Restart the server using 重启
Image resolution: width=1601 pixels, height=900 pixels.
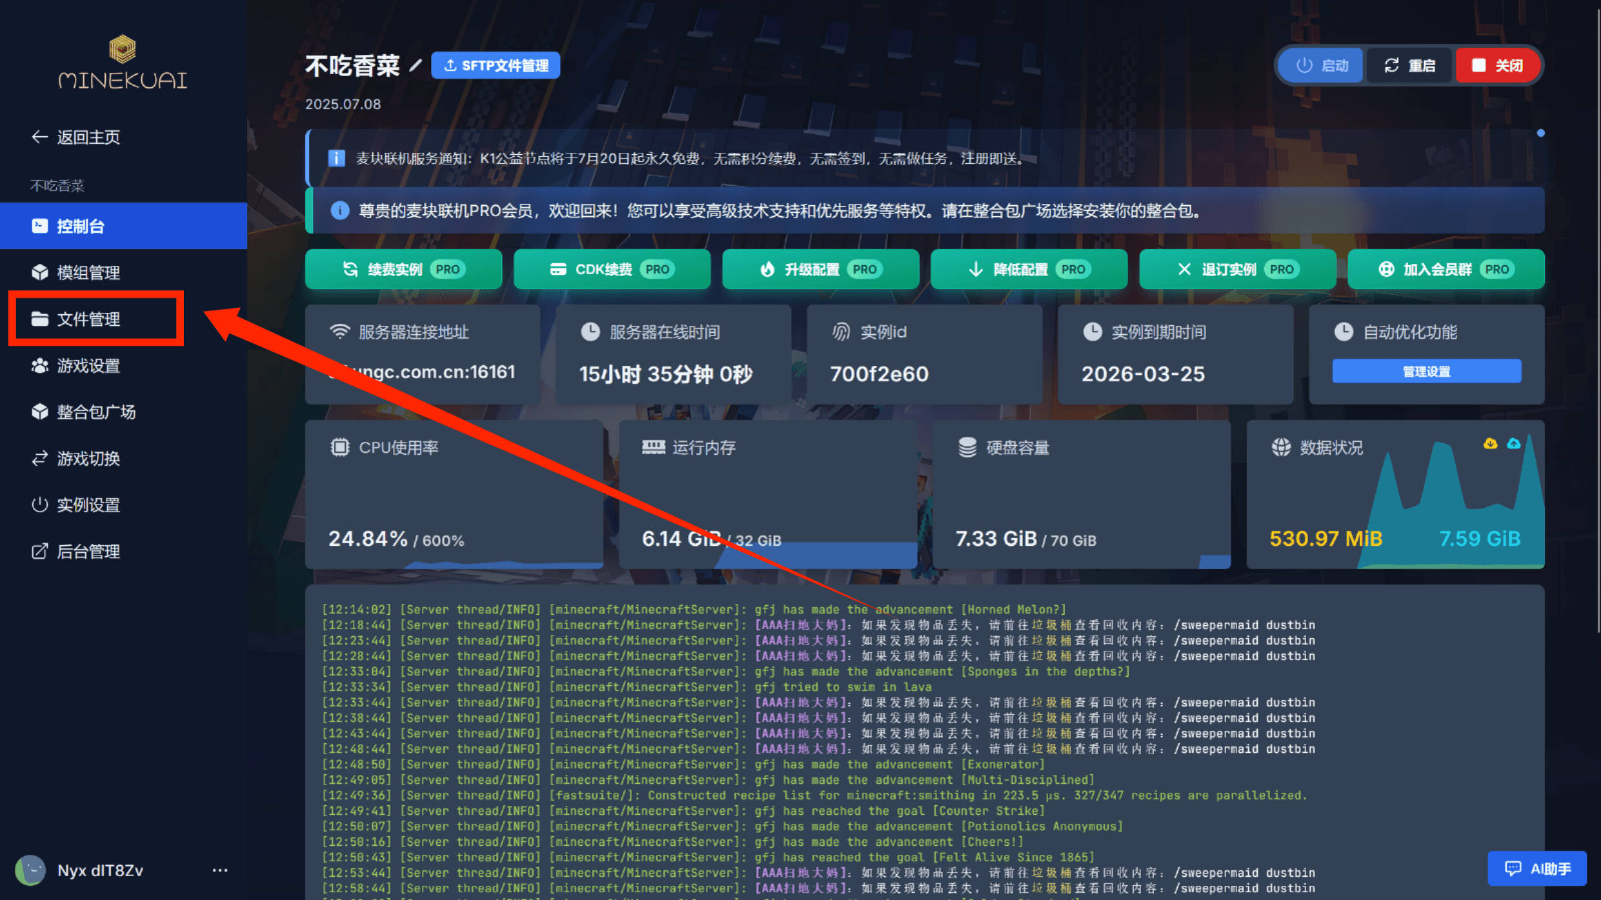click(x=1409, y=65)
